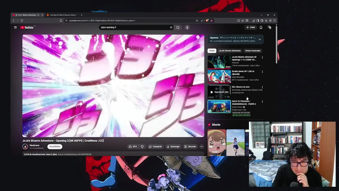Click Reproducir todo on the mix
This screenshot has width=339, height=191.
(x=219, y=92)
